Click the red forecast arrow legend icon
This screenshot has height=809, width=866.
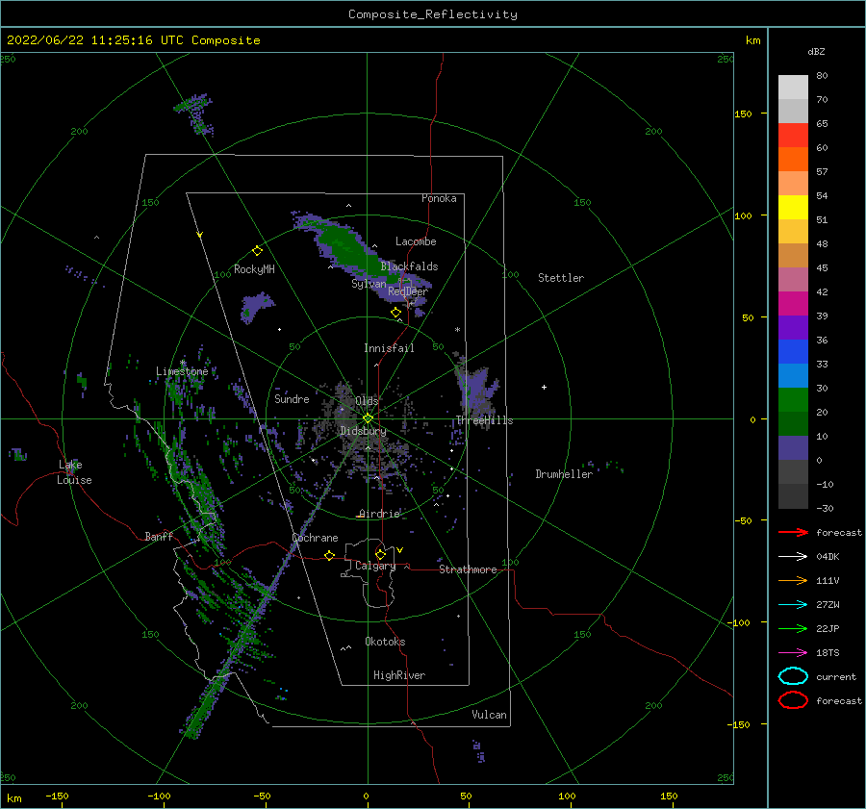(793, 532)
